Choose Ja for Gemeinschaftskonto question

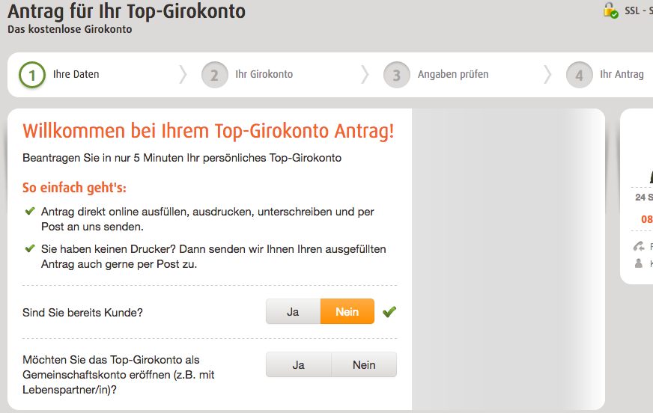(299, 365)
